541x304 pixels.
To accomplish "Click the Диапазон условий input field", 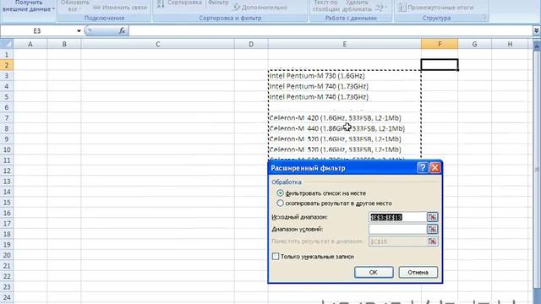I will click(x=397, y=229).
